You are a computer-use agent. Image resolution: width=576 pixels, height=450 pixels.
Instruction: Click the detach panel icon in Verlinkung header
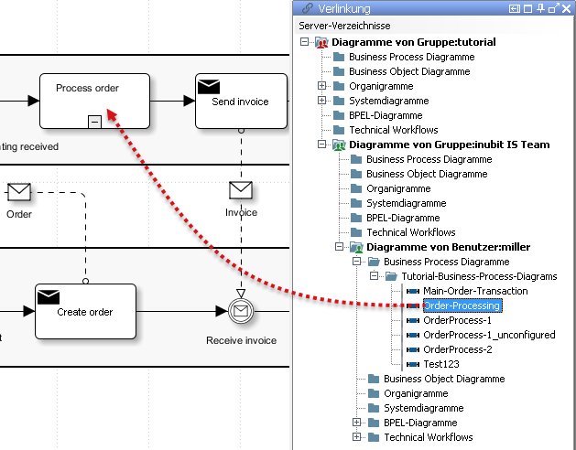click(x=553, y=9)
